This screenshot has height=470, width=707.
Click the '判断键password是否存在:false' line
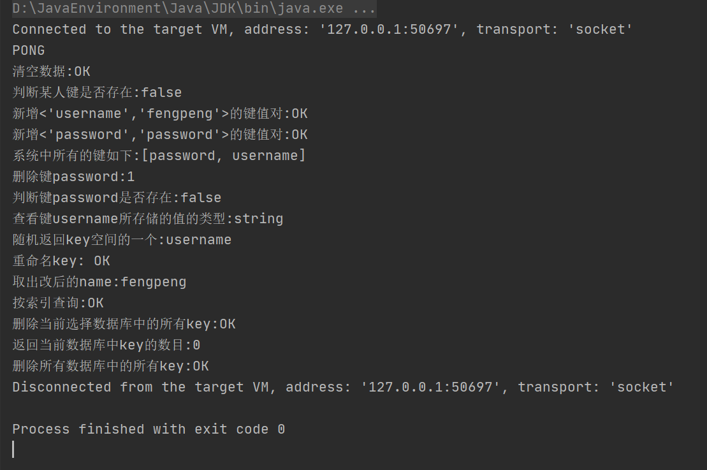(117, 198)
